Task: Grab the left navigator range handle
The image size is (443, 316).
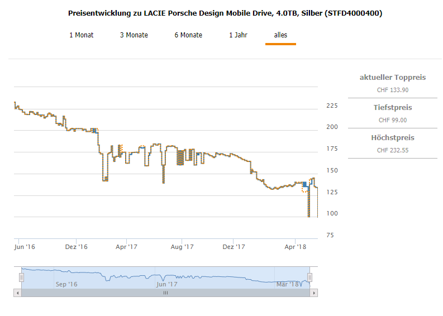Action: pos(22,277)
